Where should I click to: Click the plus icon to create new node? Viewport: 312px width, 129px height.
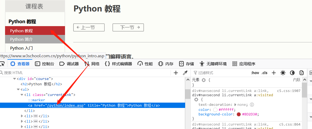click(x=176, y=73)
